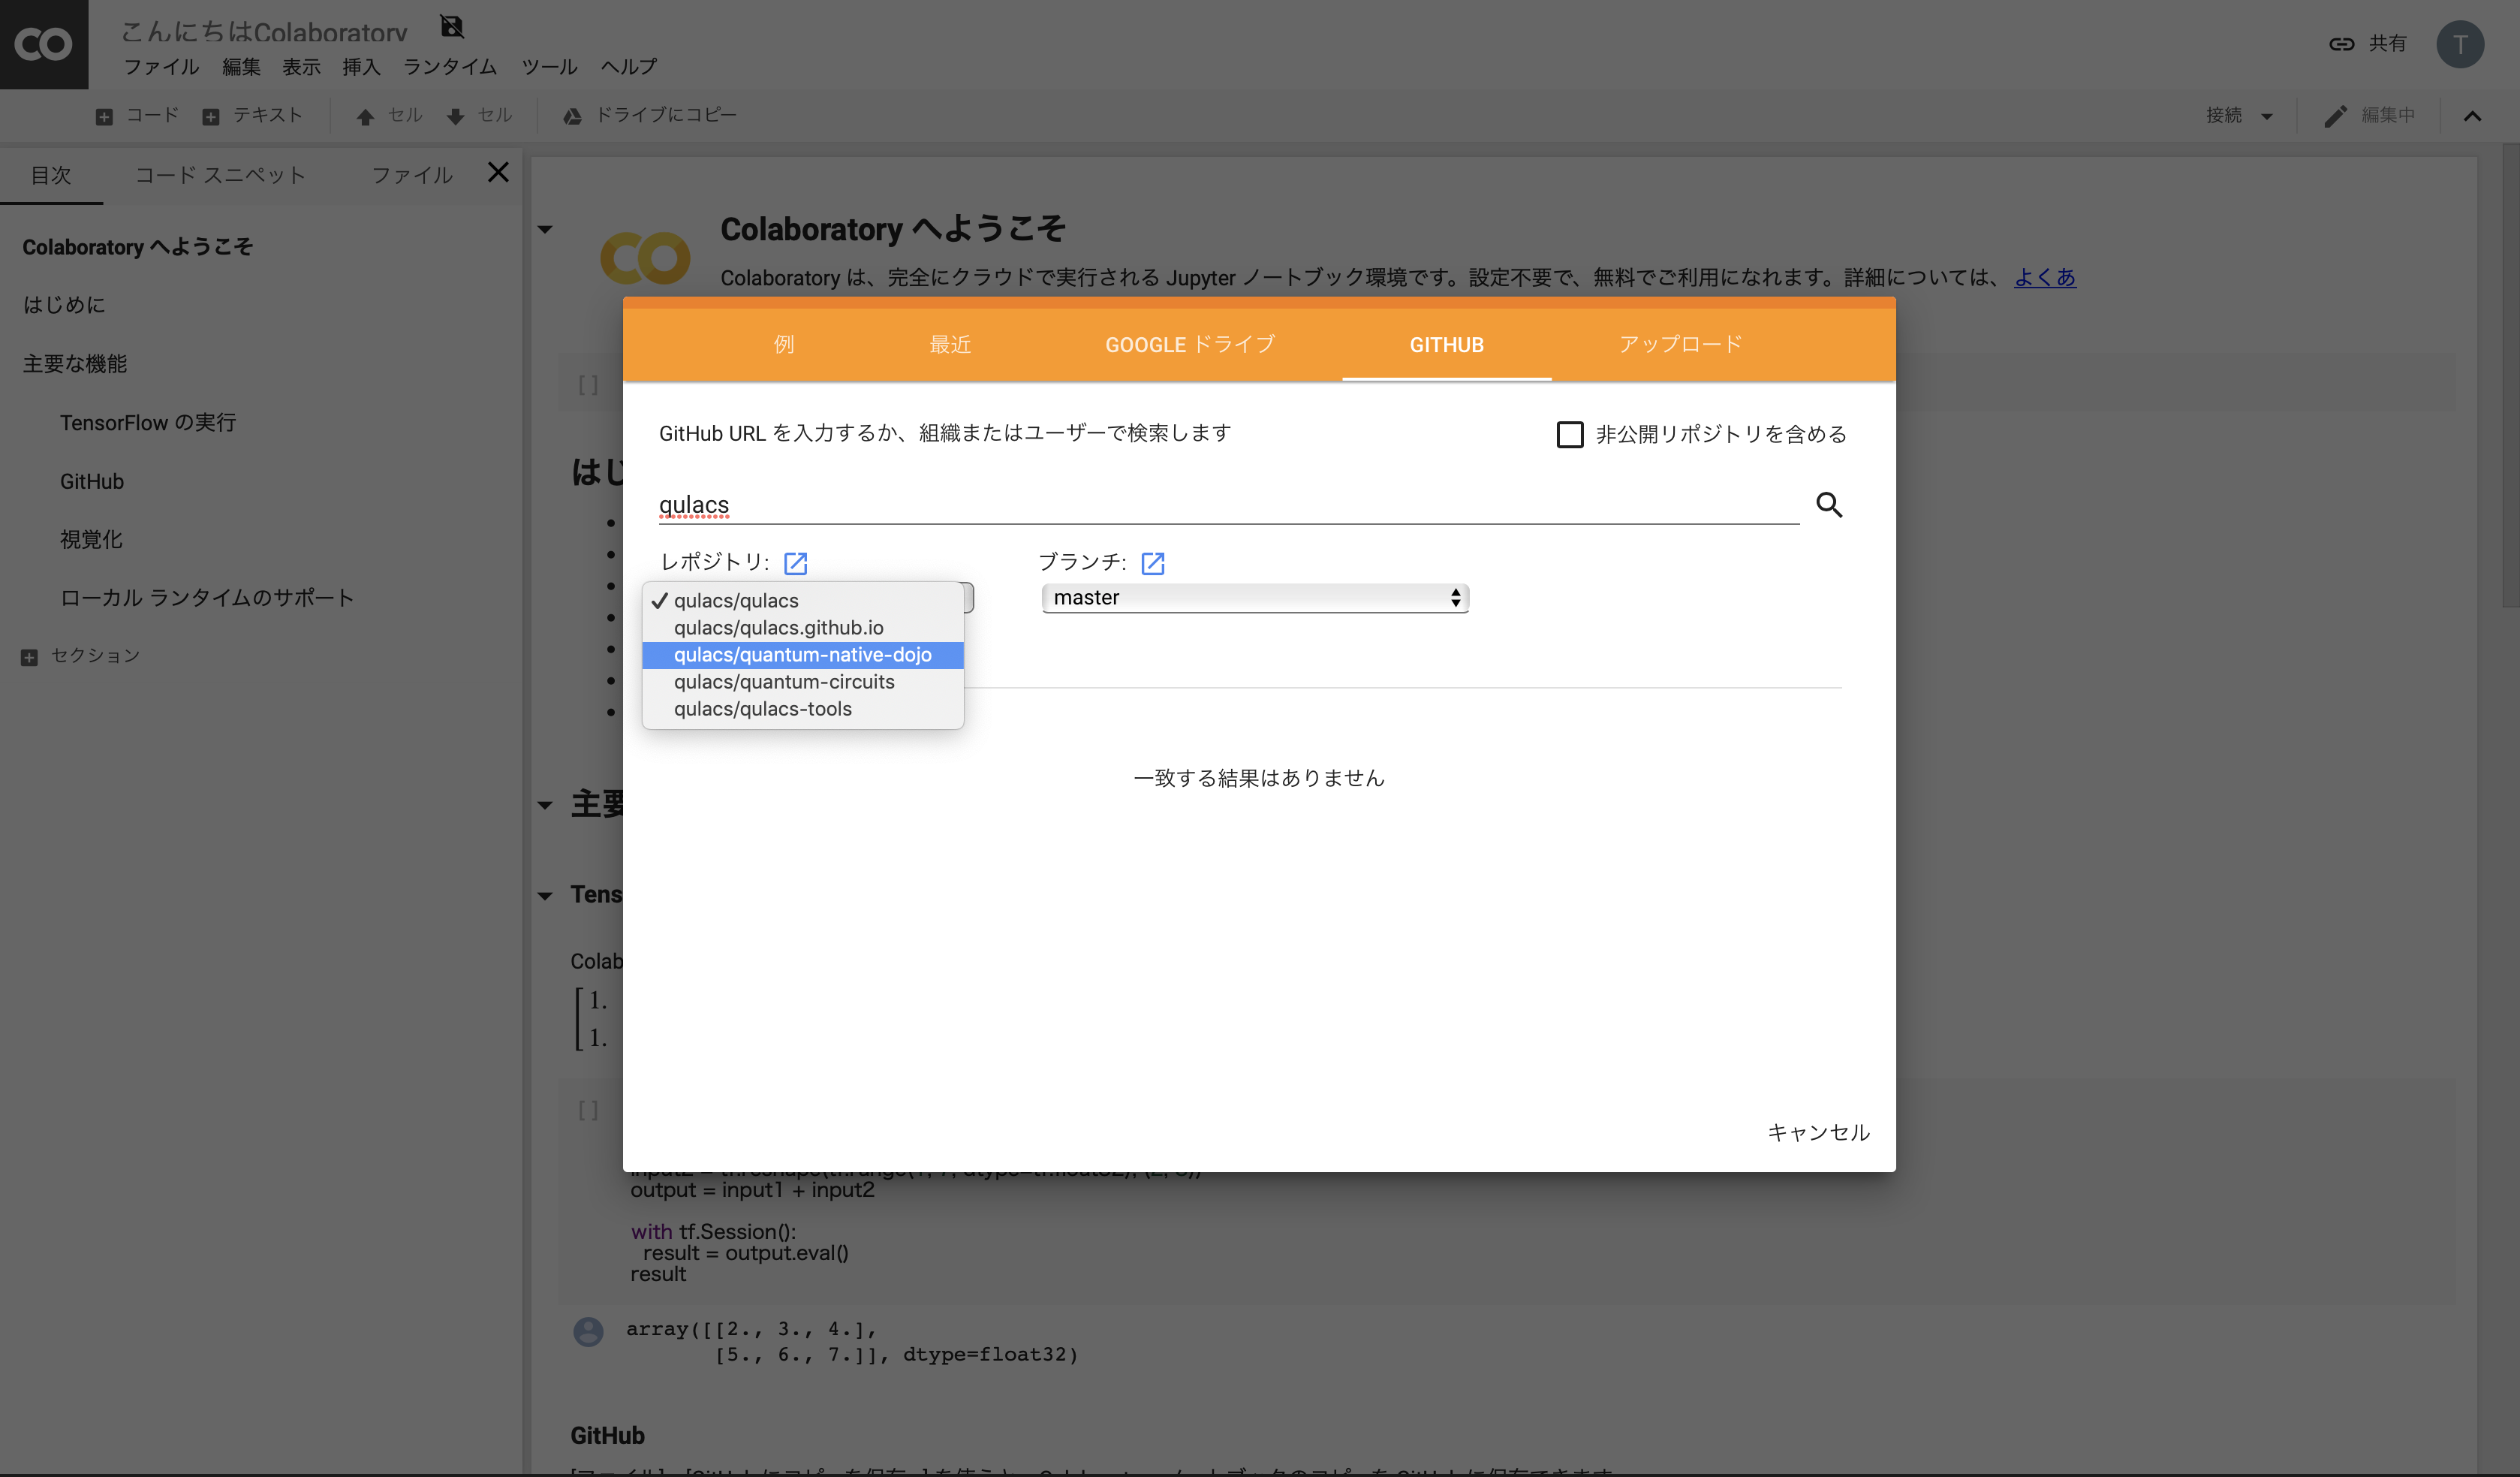Collapse the header with the chevron icon
Viewport: 2520px width, 1477px height.
[x=2472, y=116]
